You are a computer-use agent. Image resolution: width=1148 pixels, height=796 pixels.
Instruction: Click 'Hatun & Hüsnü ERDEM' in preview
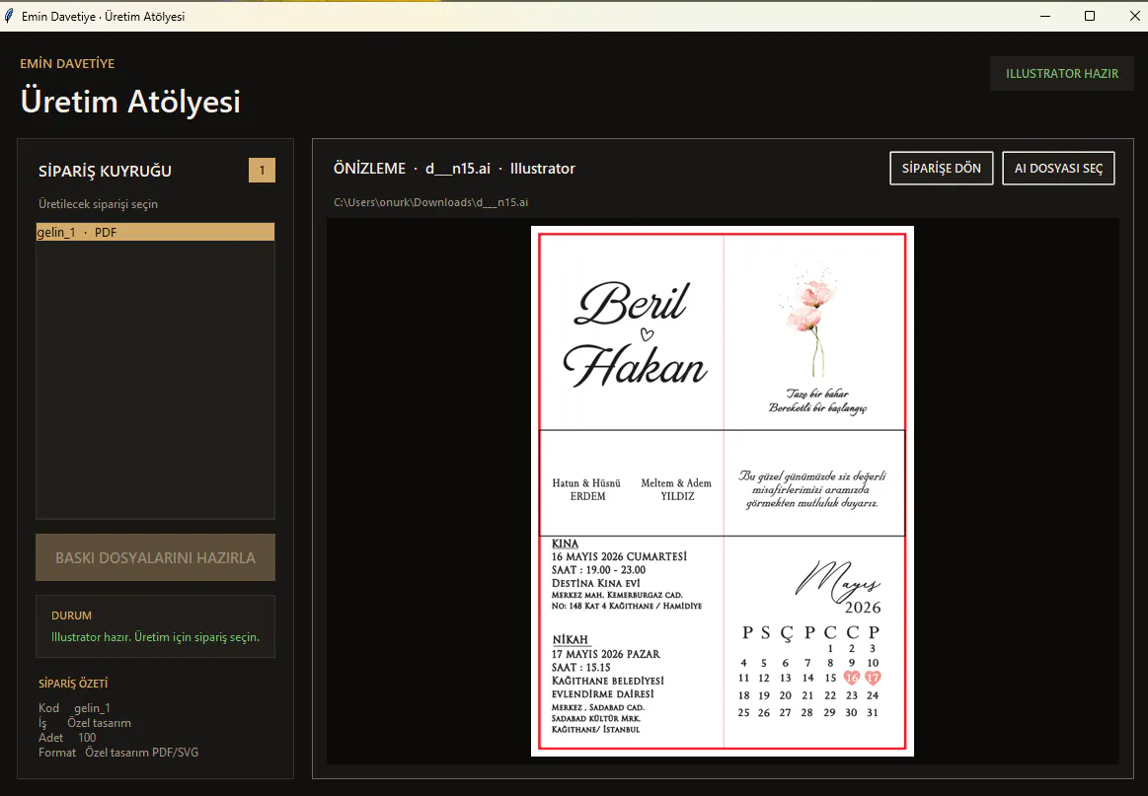point(586,489)
